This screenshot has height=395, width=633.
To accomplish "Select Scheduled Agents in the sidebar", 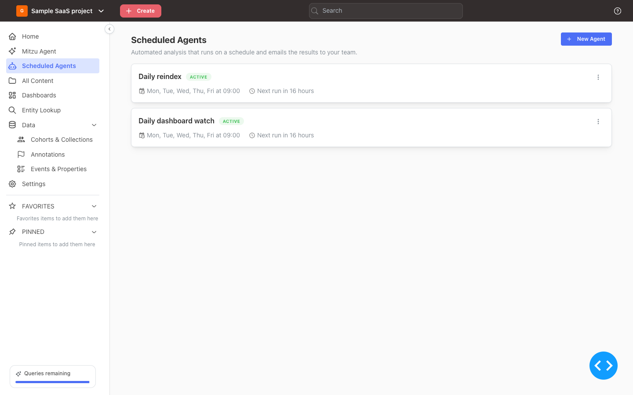I will click(53, 66).
